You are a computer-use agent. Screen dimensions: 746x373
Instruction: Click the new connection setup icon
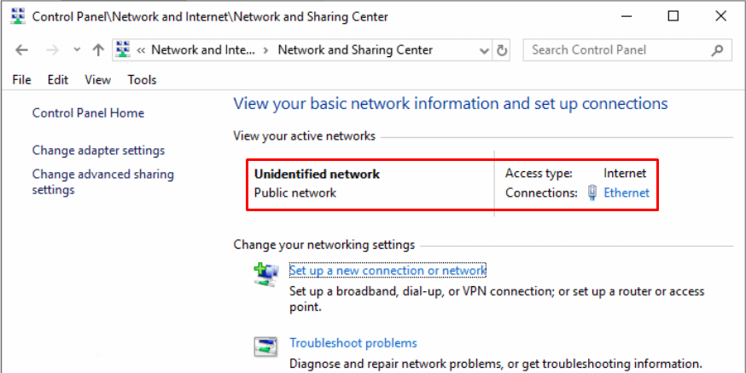tap(265, 275)
